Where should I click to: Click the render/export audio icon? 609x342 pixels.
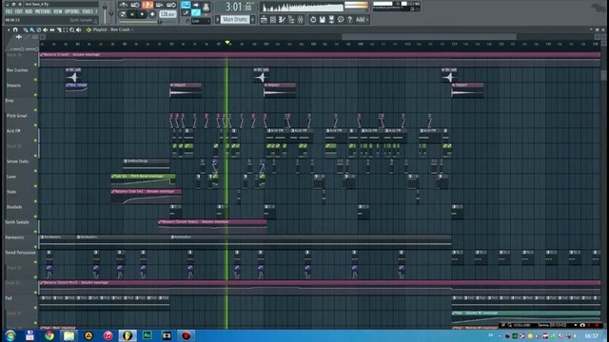(332, 19)
